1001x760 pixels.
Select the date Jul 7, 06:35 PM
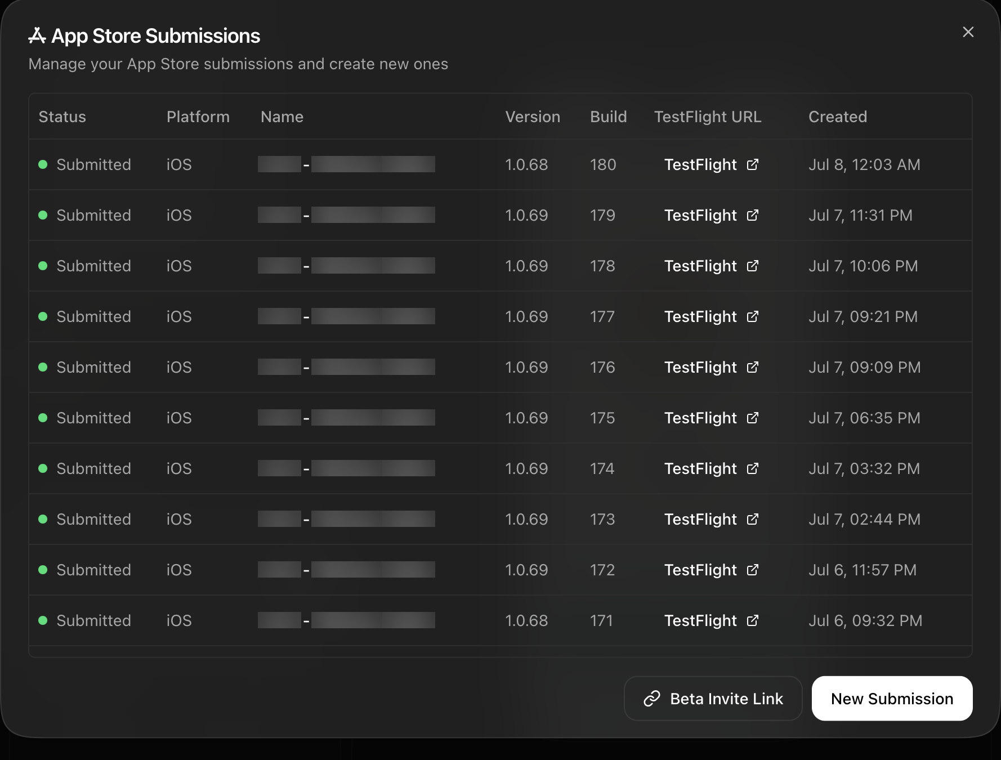864,418
